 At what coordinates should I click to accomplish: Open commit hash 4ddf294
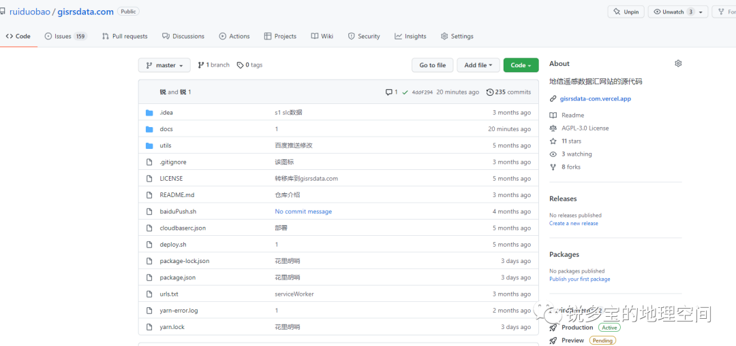tap(422, 92)
